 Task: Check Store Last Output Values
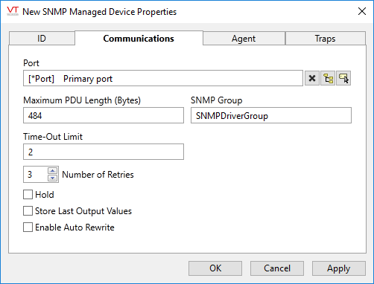coord(28,211)
